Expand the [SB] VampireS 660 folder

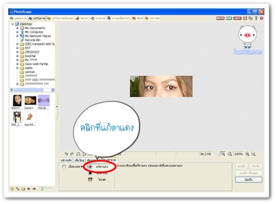(17, 44)
